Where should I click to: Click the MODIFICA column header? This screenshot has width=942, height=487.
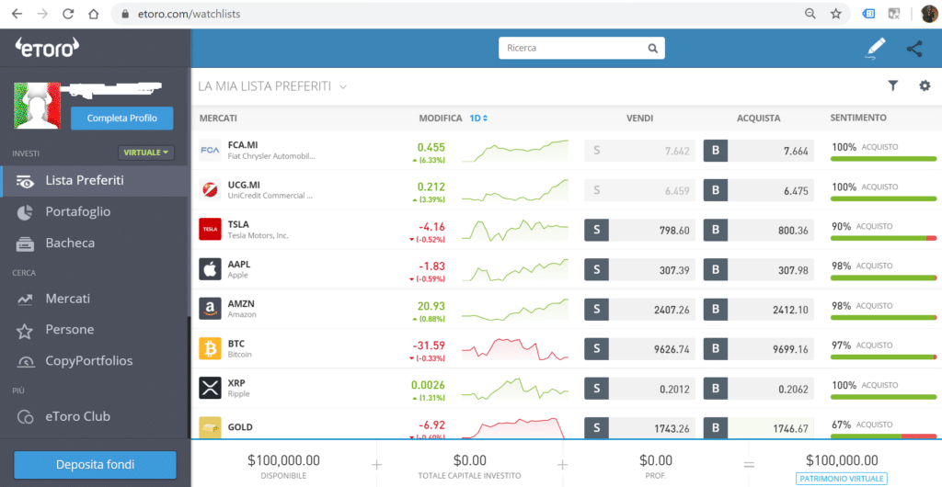[441, 119]
